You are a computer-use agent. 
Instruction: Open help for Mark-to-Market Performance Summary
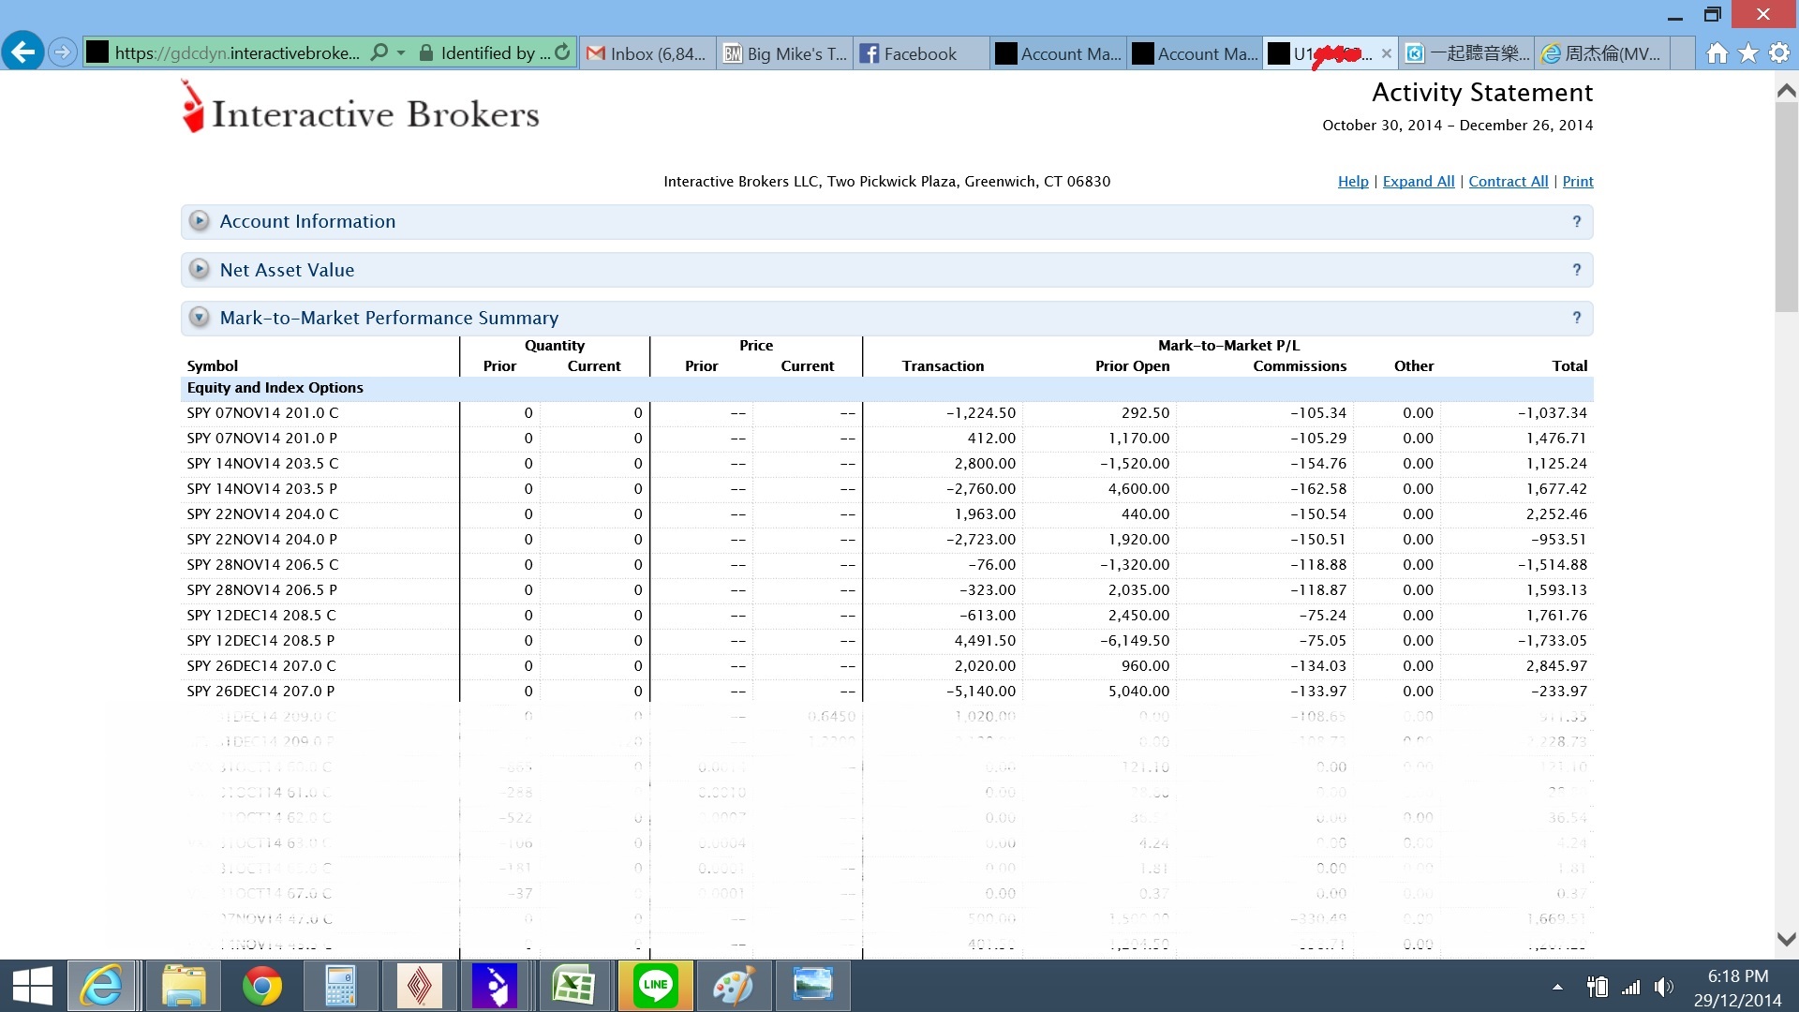[1577, 318]
